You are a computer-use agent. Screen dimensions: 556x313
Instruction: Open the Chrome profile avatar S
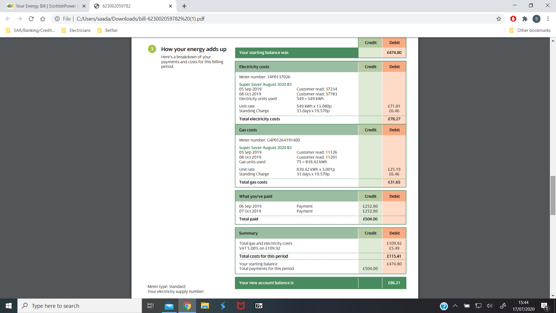[x=536, y=19]
